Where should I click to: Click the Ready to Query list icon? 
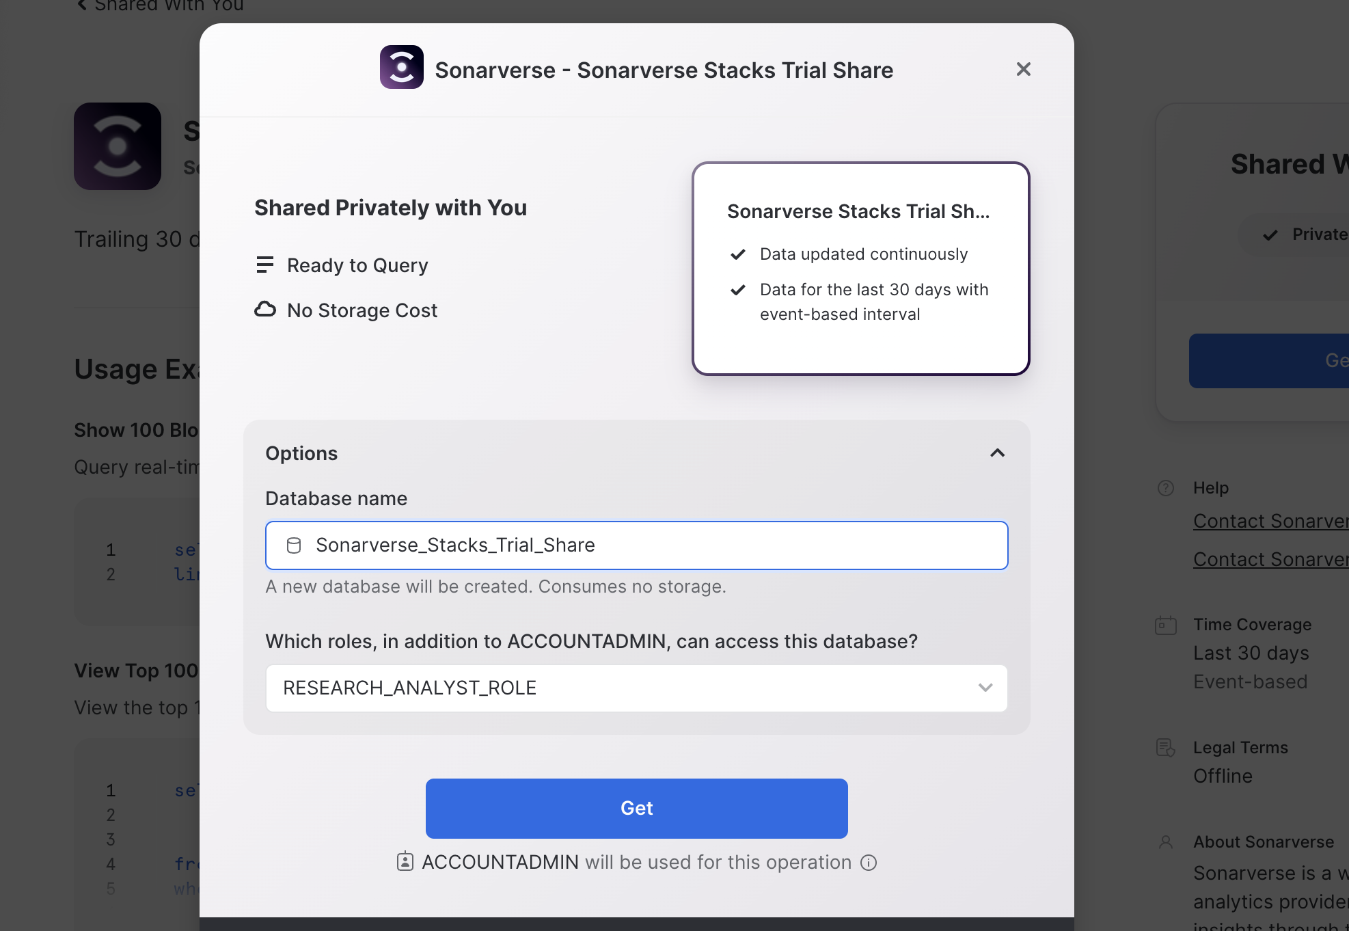pyautogui.click(x=264, y=265)
